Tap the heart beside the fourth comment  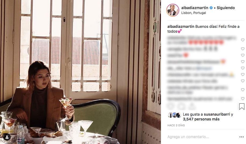point(243,62)
